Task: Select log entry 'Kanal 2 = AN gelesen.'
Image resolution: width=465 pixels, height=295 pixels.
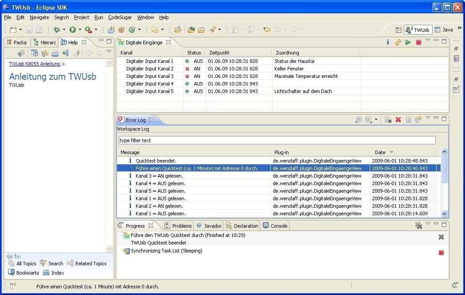Action: [x=279, y=206]
